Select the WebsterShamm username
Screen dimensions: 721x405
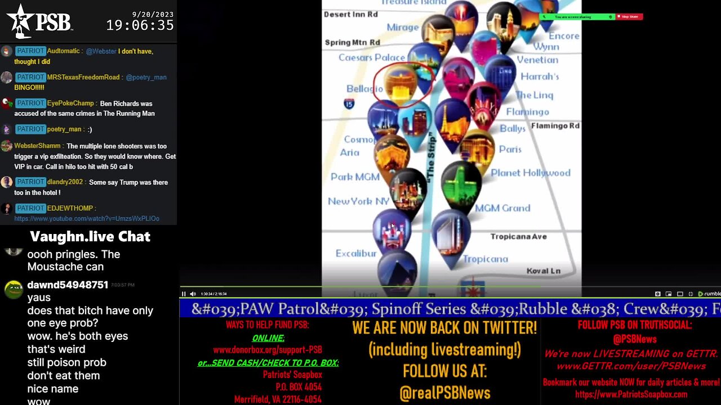pos(38,146)
